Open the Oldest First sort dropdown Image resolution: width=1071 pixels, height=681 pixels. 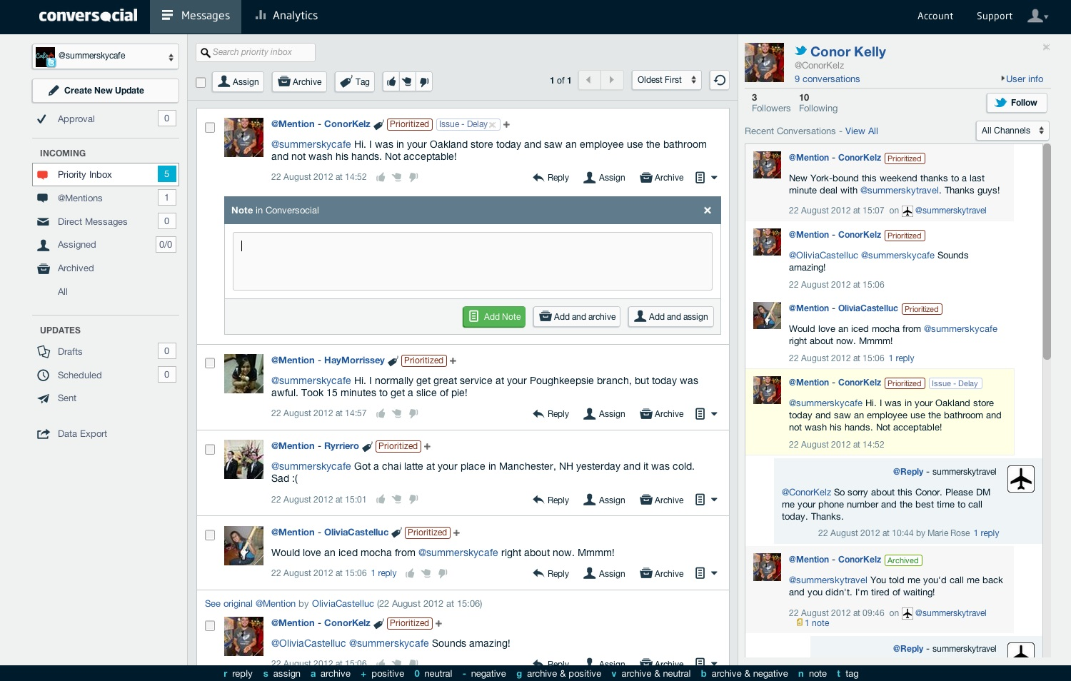pos(666,80)
